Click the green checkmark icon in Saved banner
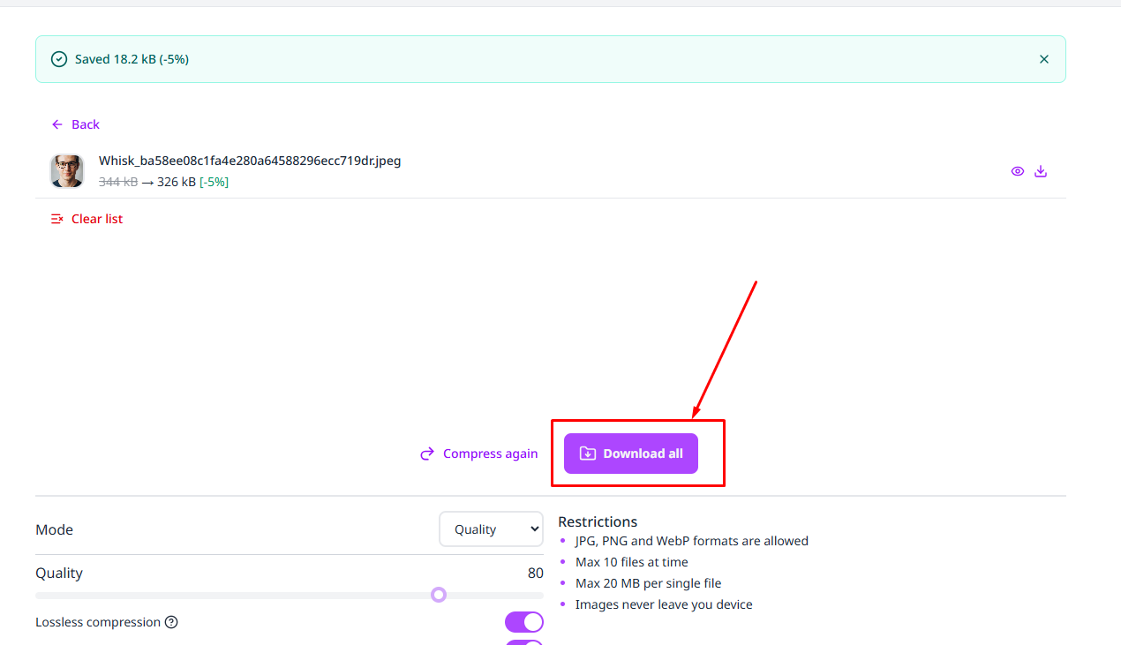The width and height of the screenshot is (1121, 645). click(x=59, y=59)
